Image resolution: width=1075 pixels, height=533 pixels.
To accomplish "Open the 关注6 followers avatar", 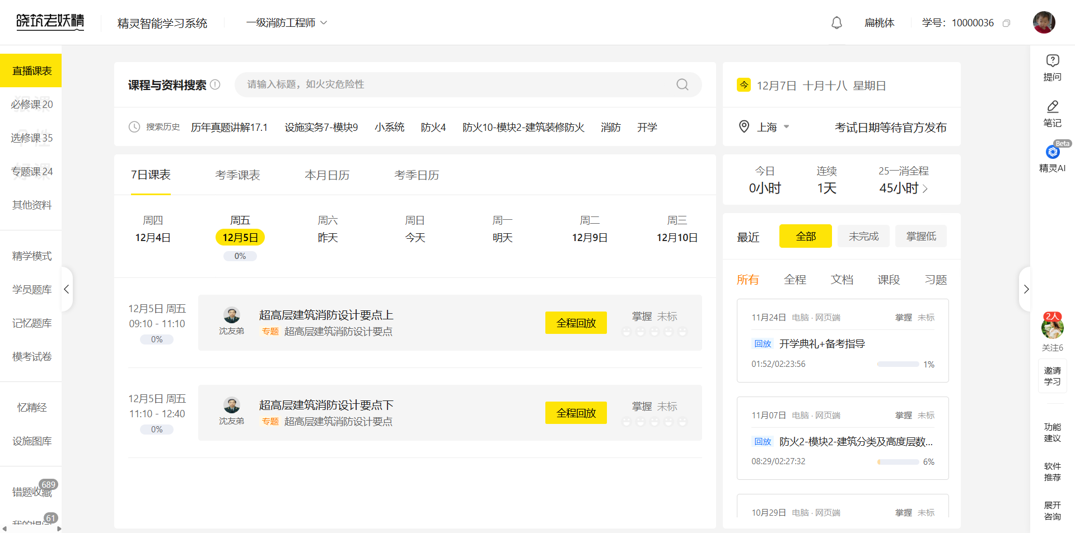I will point(1053,327).
